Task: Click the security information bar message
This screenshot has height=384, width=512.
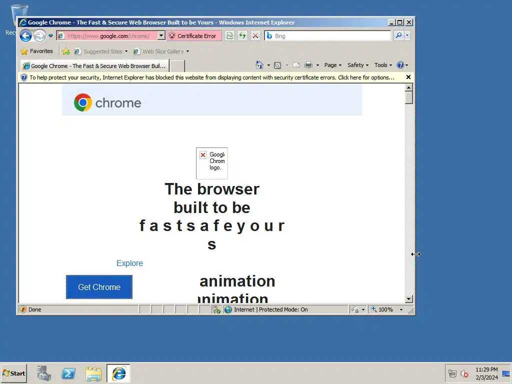Action: click(x=212, y=77)
